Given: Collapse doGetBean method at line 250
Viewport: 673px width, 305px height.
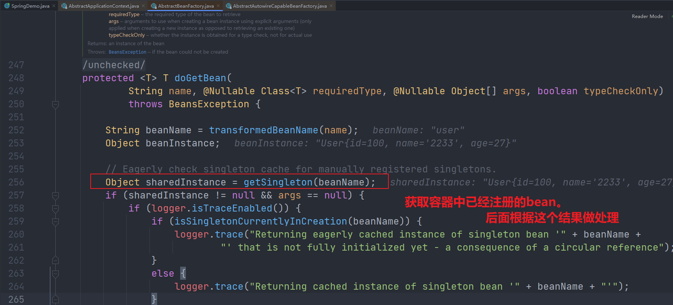Looking at the screenshot, I should point(55,104).
